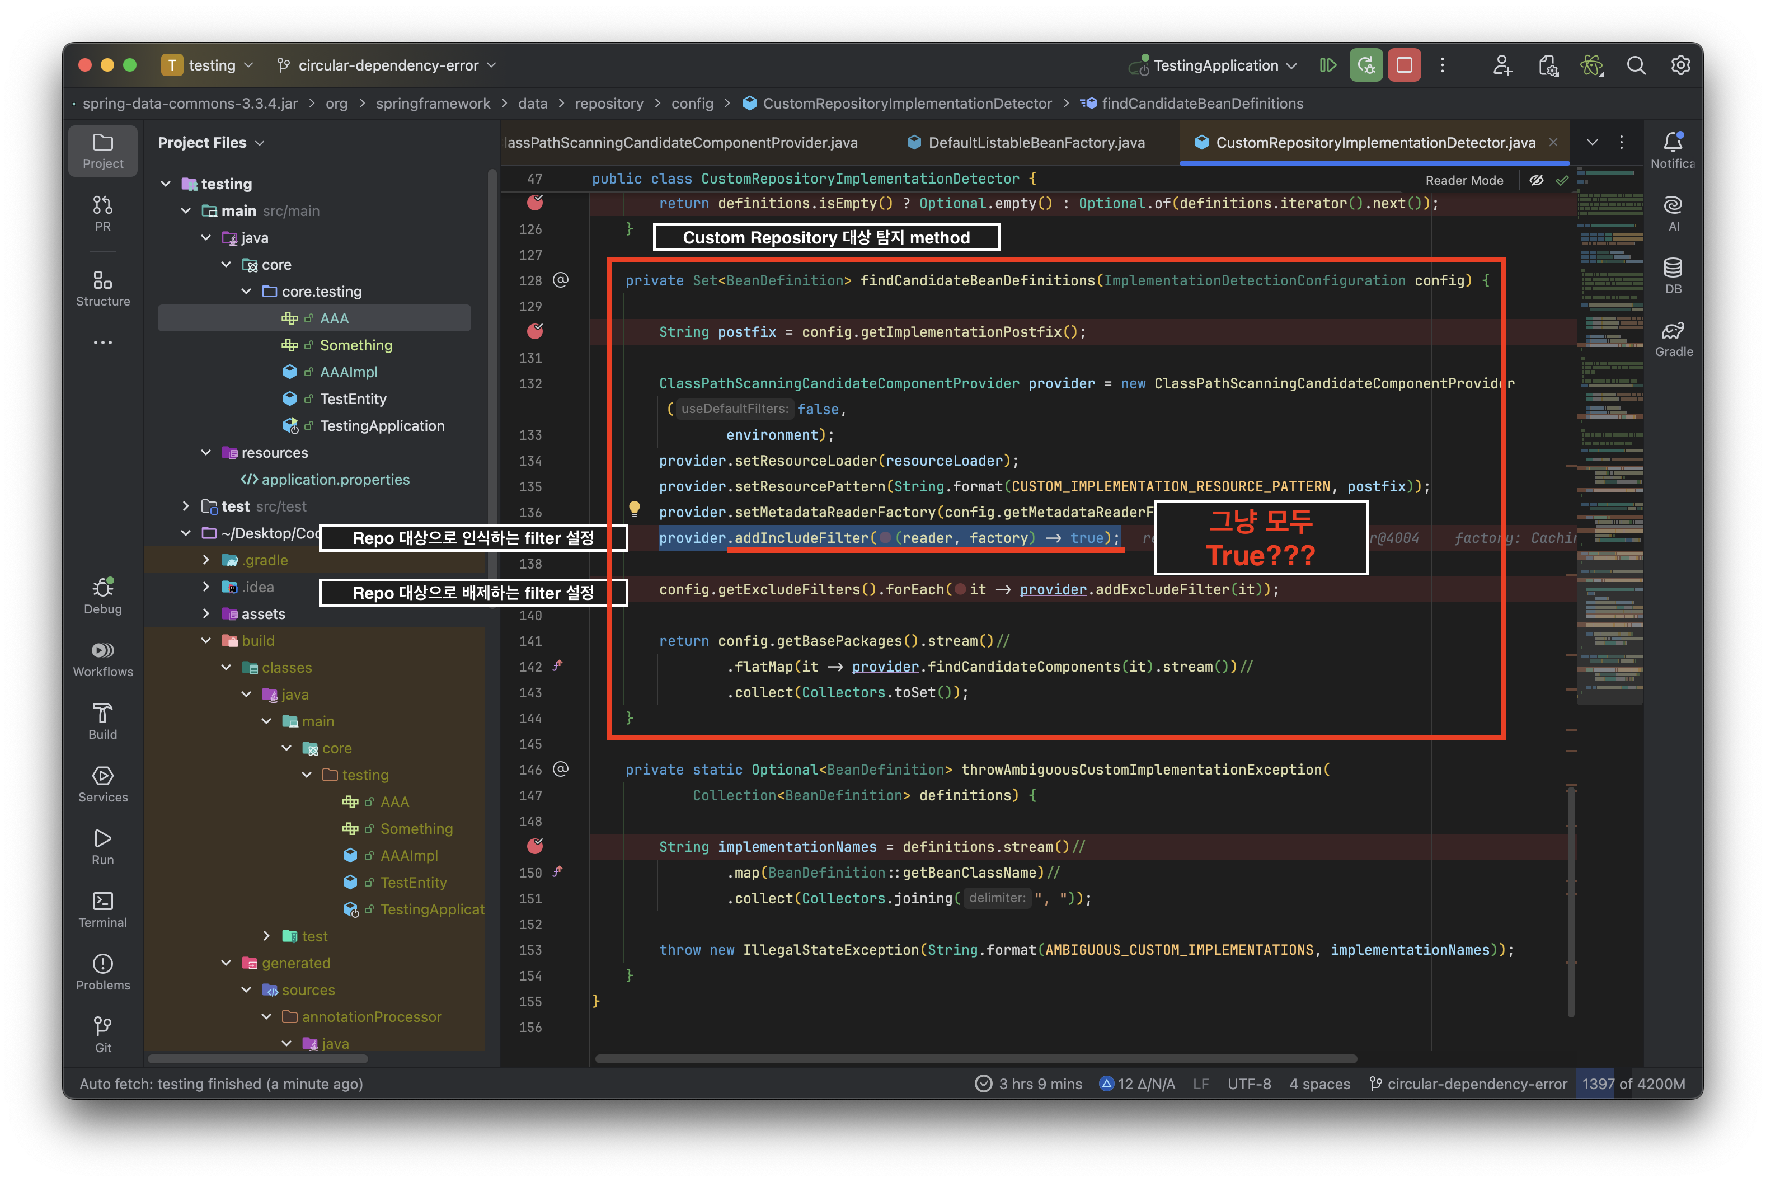Click the UTF-8 encoding in status bar

1248,1083
